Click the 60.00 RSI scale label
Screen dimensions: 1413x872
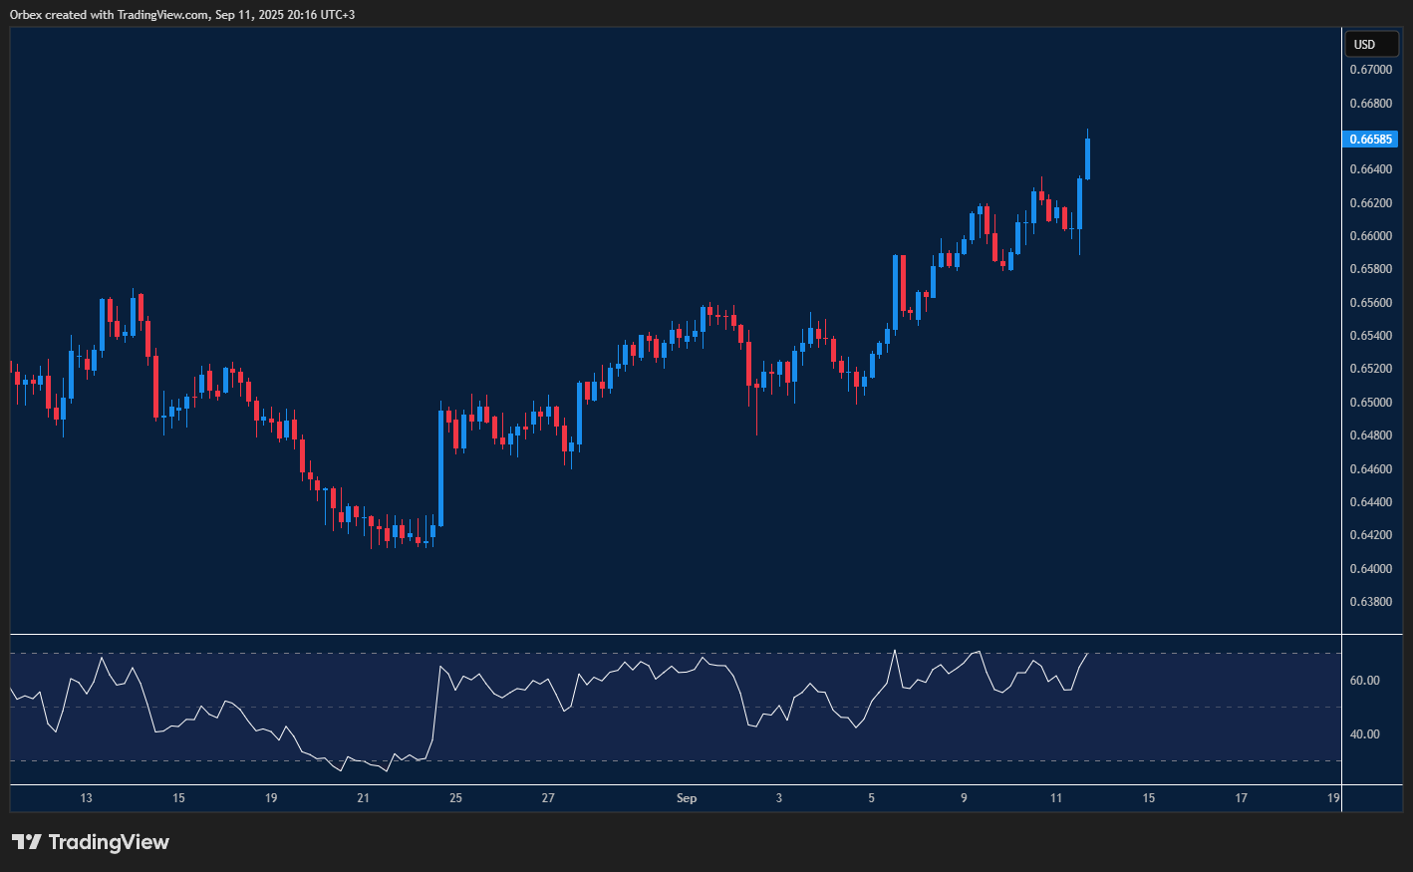click(1364, 681)
